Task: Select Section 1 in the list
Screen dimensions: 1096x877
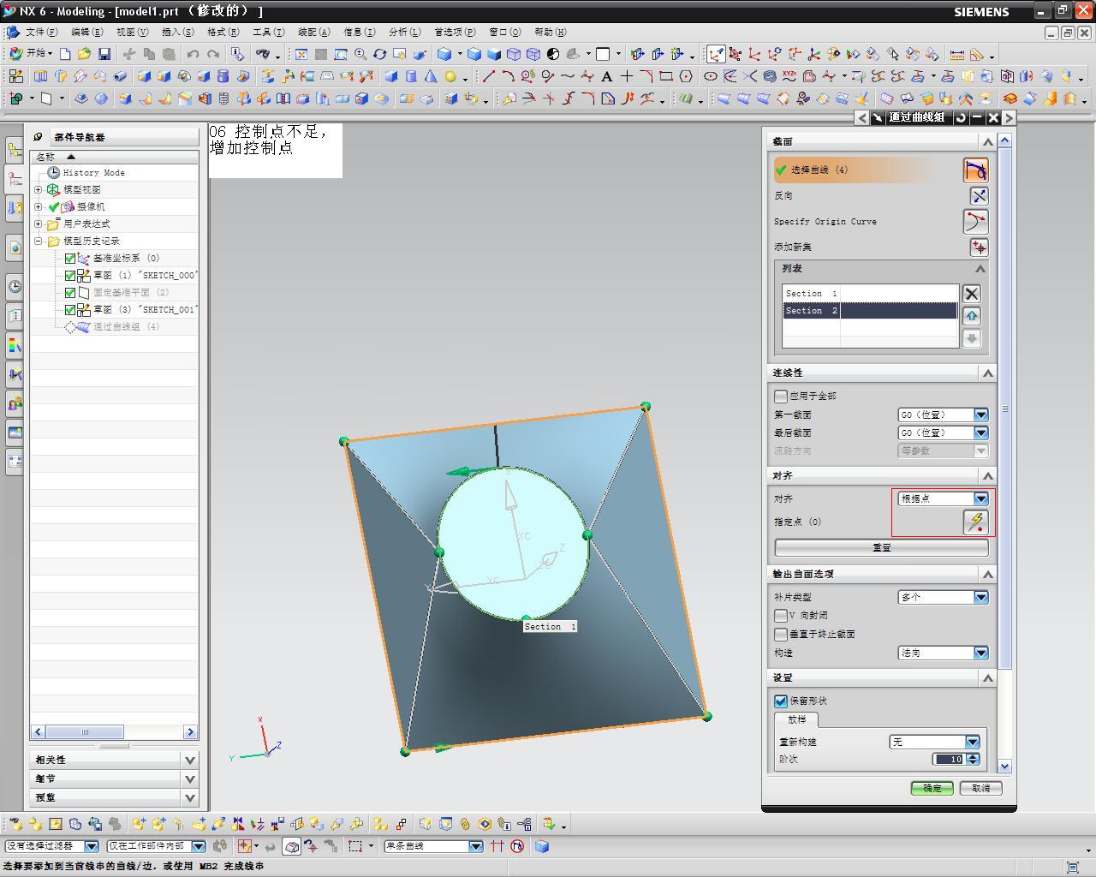Action: [870, 293]
